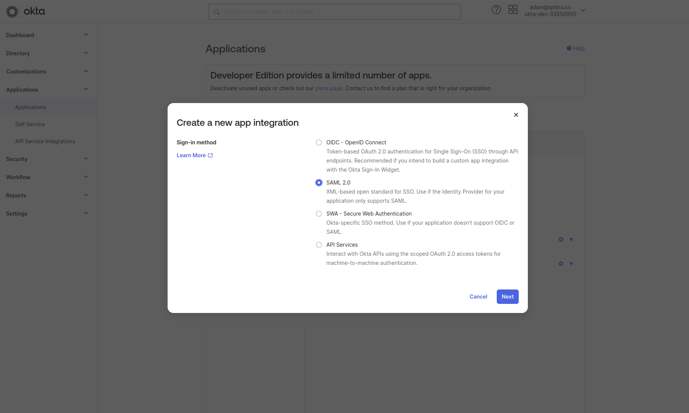
Task: Open the account dropdown for adam@qobra.co
Action: tap(555, 11)
